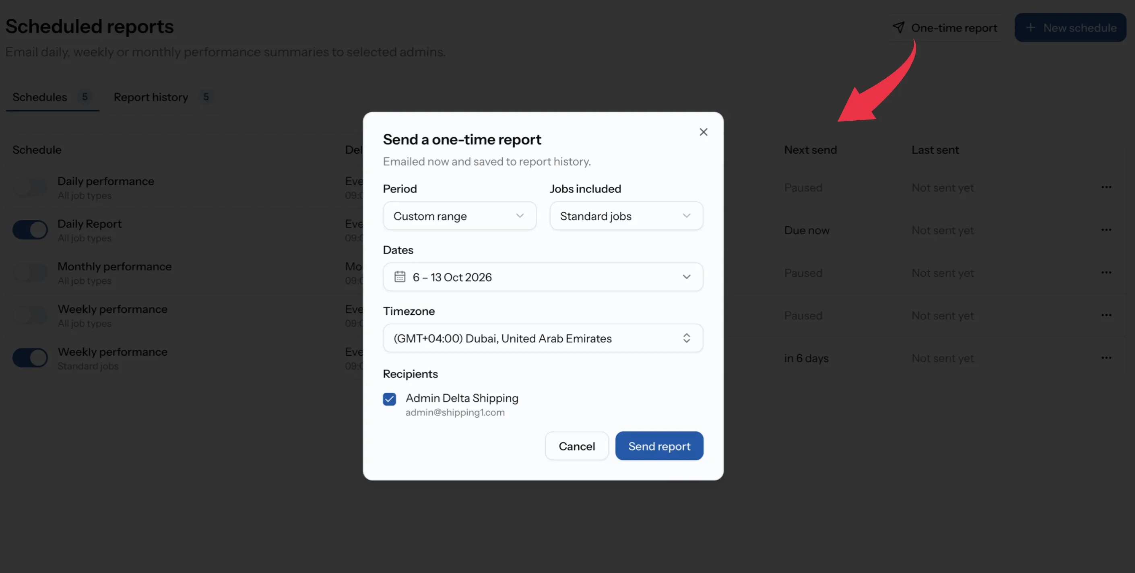This screenshot has width=1135, height=573.
Task: Uncheck Admin Delta Shipping recipient
Action: click(389, 399)
